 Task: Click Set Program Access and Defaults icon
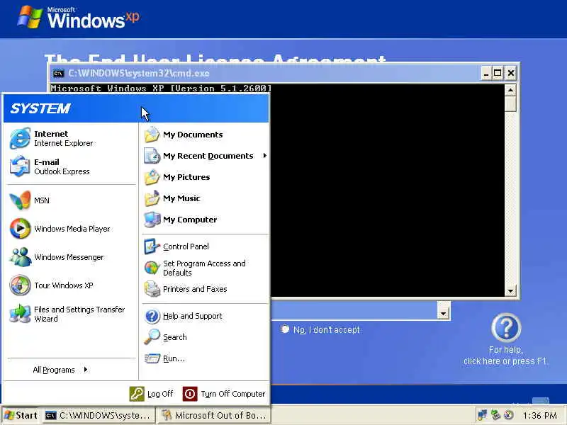tap(152, 268)
